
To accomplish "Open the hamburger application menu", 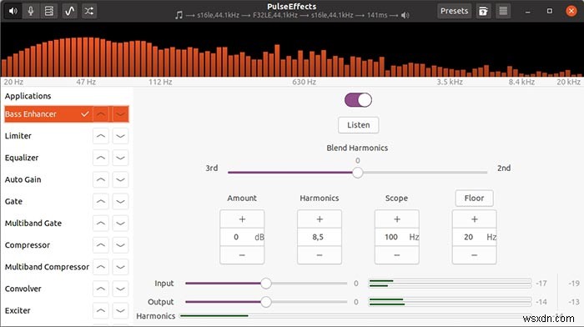I will (503, 11).
